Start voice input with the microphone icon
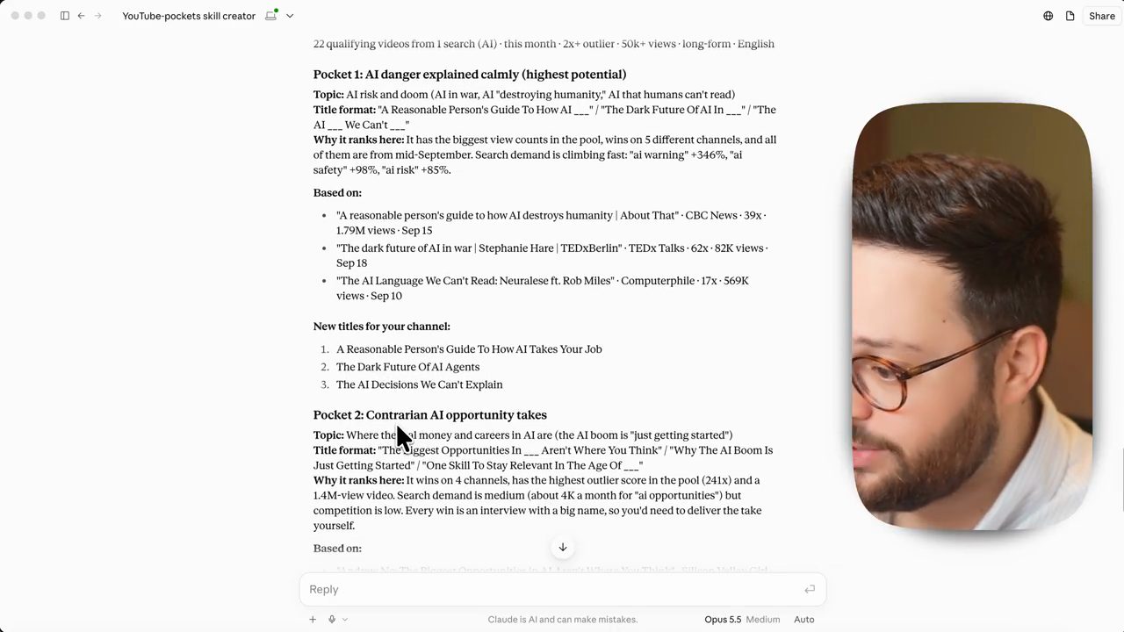The image size is (1124, 632). pyautogui.click(x=332, y=619)
